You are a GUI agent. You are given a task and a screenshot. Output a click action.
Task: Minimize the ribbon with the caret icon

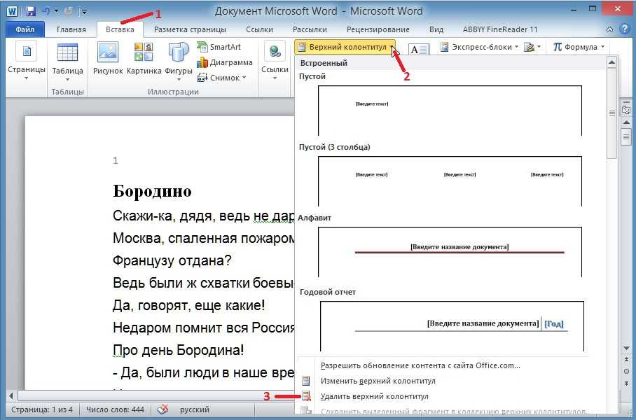click(609, 29)
